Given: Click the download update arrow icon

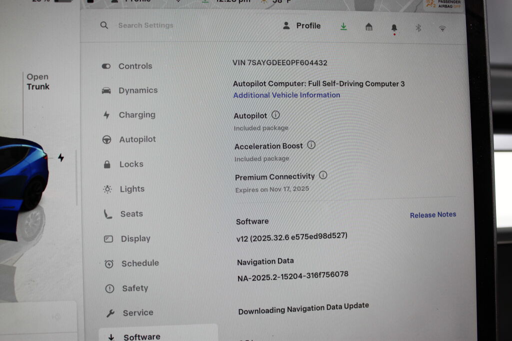Looking at the screenshot, I should click(343, 27).
